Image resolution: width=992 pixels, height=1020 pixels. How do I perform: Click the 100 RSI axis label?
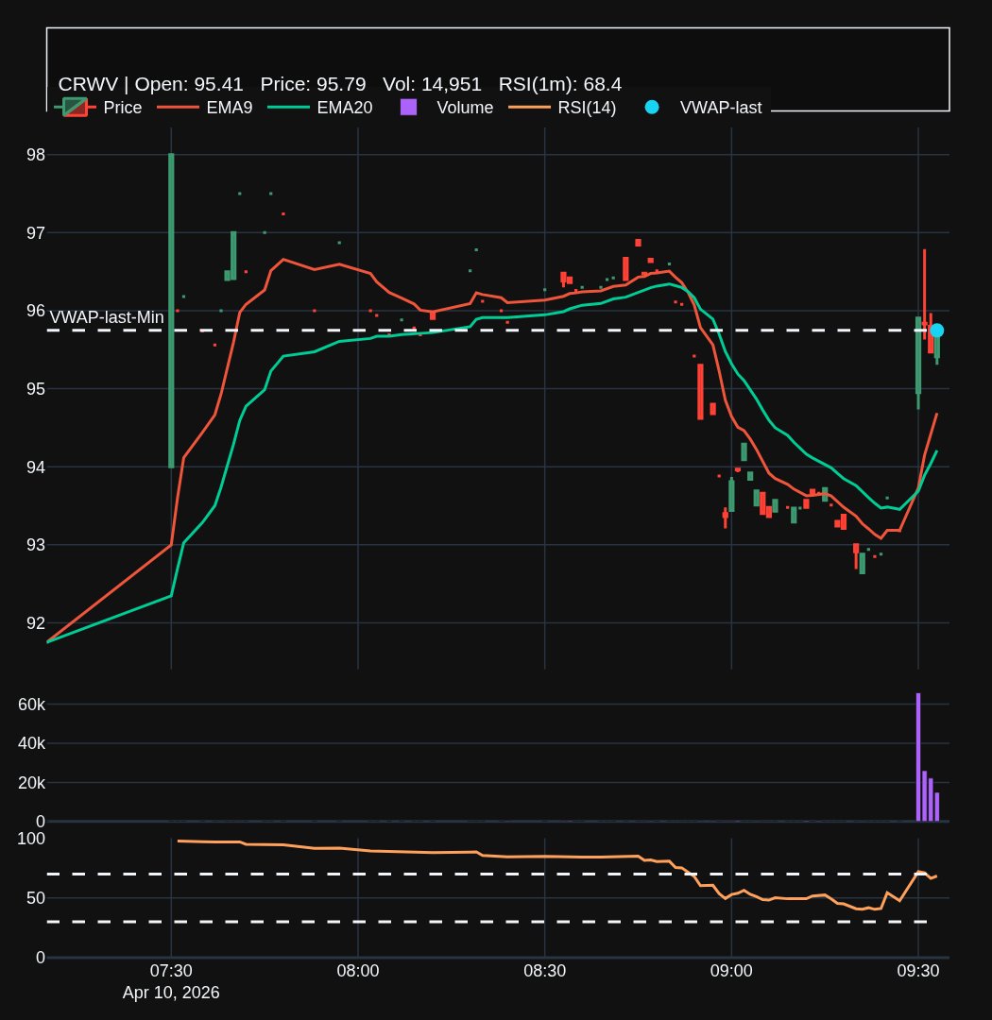tap(31, 839)
